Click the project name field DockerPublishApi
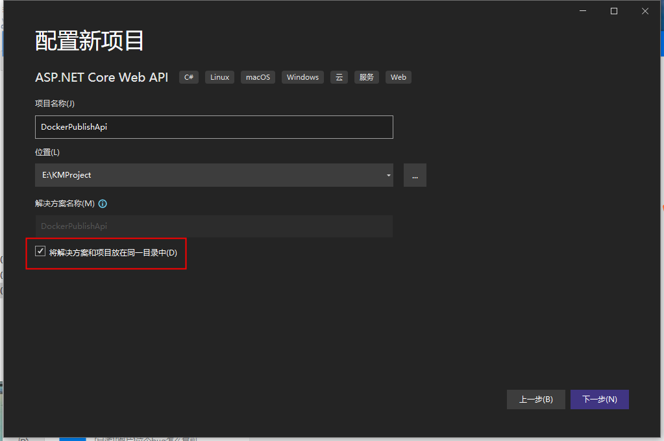Viewport: 664px width, 441px height. point(214,127)
